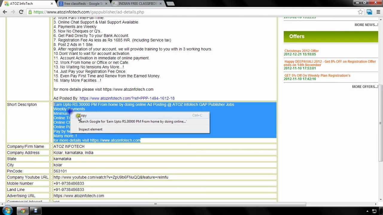
Task: Click the Land Line number value
Action: [x=69, y=190]
